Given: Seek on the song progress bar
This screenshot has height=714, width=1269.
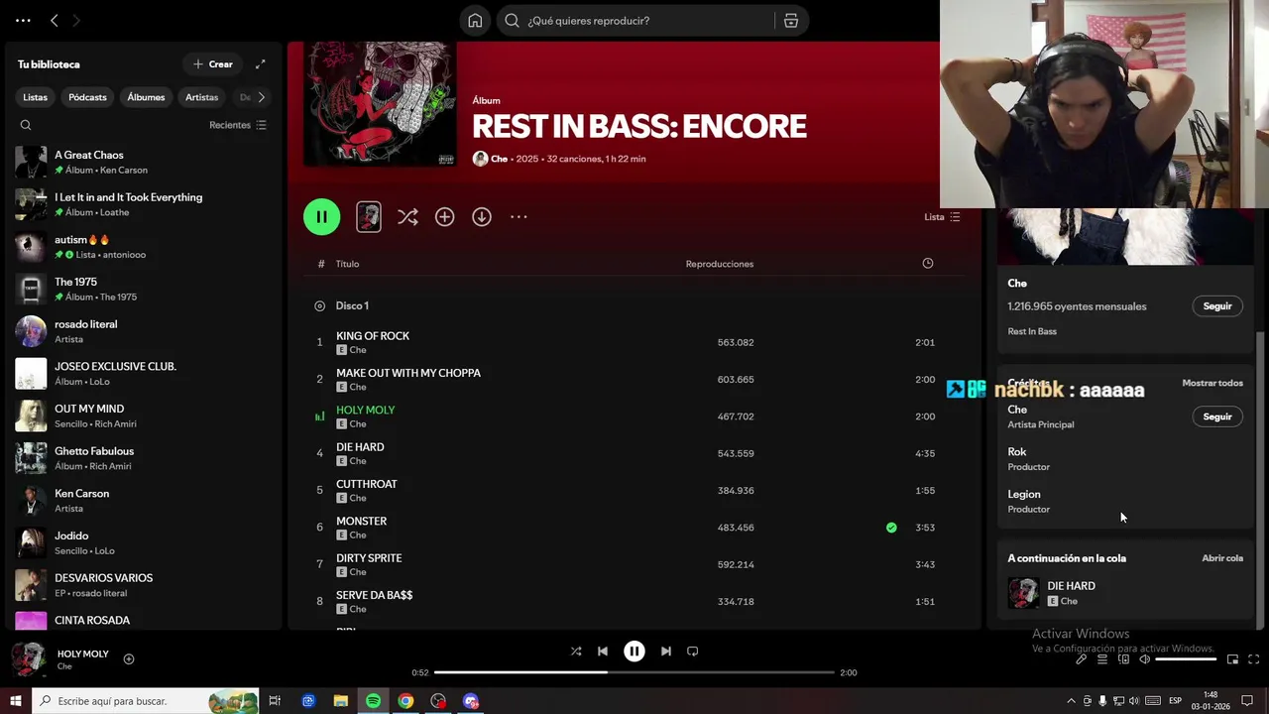Looking at the screenshot, I should 634,672.
